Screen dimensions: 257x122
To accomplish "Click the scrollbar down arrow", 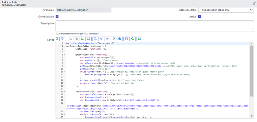I will click(x=251, y=116).
